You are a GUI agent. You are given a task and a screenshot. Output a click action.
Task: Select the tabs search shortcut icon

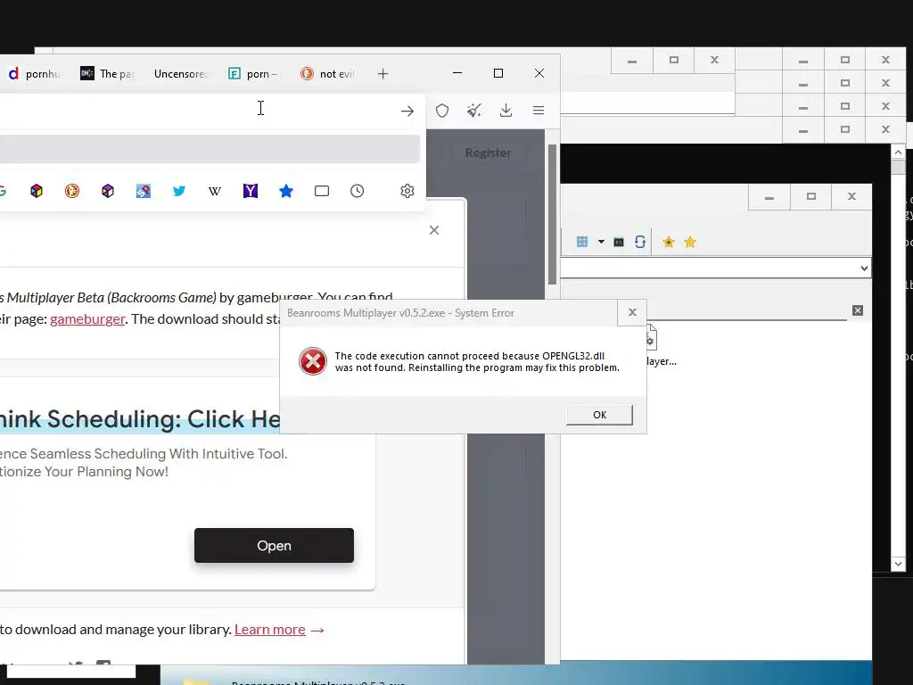click(321, 191)
